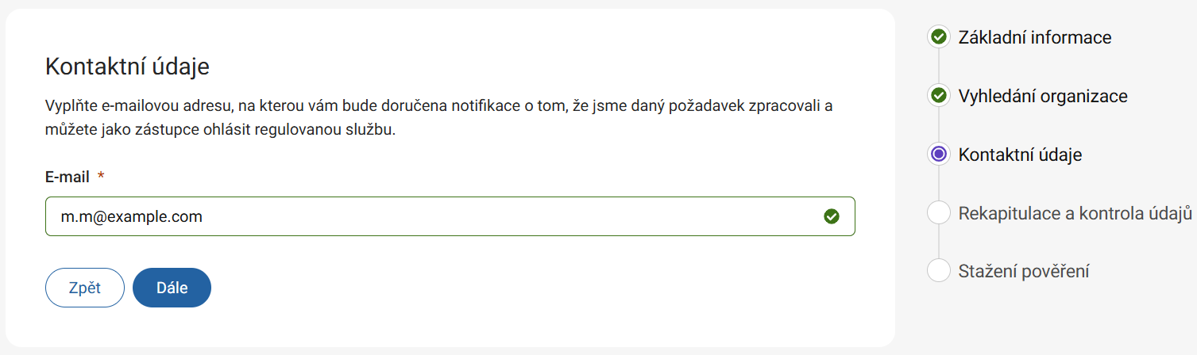Click connector line between Rekapitulace and Stažení pověření
The width and height of the screenshot is (1197, 355).
(938, 242)
